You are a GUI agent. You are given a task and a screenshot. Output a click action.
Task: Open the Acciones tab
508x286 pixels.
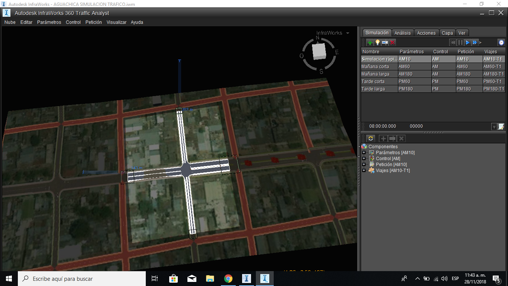pyautogui.click(x=426, y=33)
